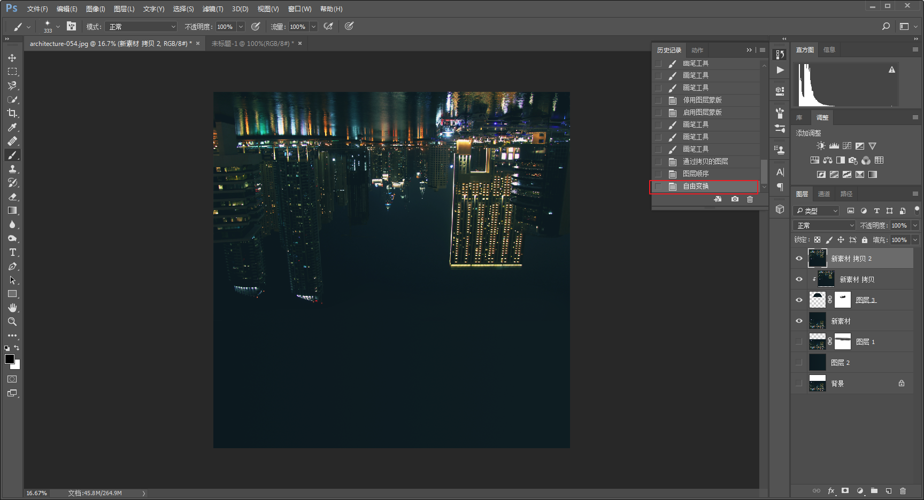Select history state 通过拷贝的图层
924x500 pixels.
(706, 161)
